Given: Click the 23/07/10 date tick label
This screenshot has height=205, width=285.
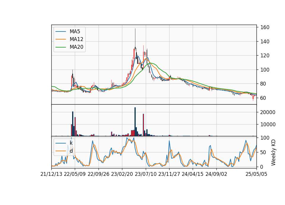Looking at the screenshot, I should [x=145, y=174].
